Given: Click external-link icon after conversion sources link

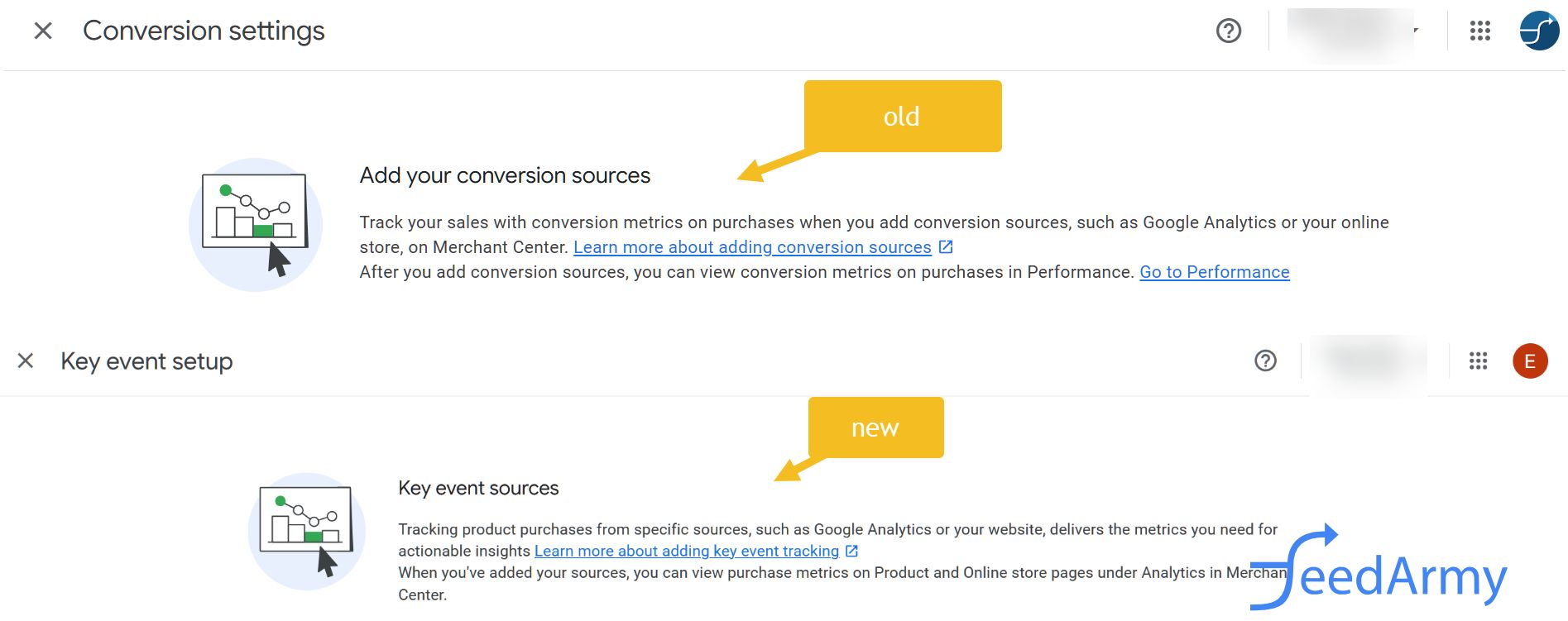Looking at the screenshot, I should tap(946, 247).
